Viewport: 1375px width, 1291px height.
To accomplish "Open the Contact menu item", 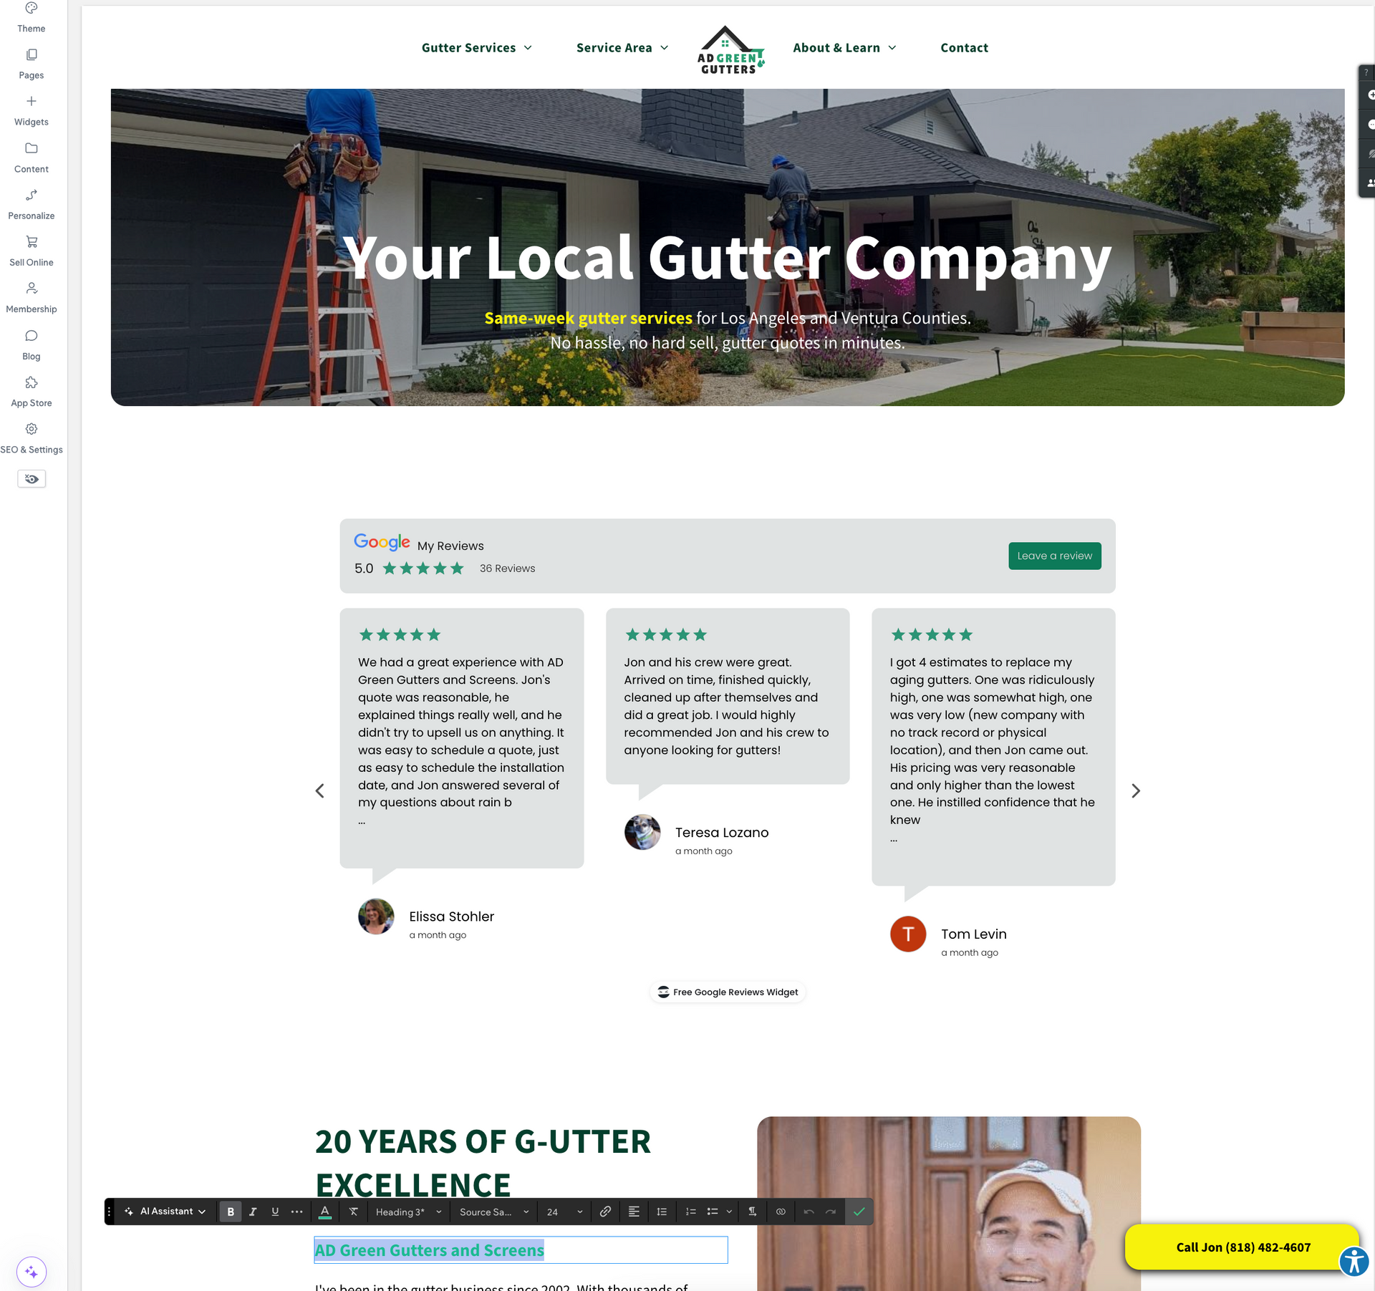I will [964, 47].
